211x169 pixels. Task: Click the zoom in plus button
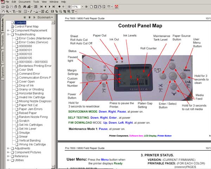point(86,7)
